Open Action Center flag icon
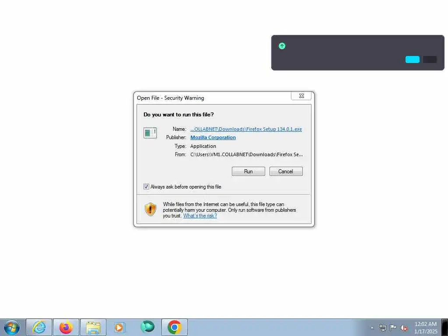Viewport: 448px width, 336px height. pyautogui.click(x=393, y=328)
